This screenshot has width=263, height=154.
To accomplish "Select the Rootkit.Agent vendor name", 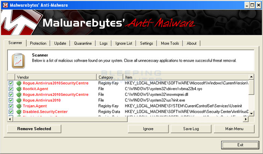I will click(x=35, y=89).
